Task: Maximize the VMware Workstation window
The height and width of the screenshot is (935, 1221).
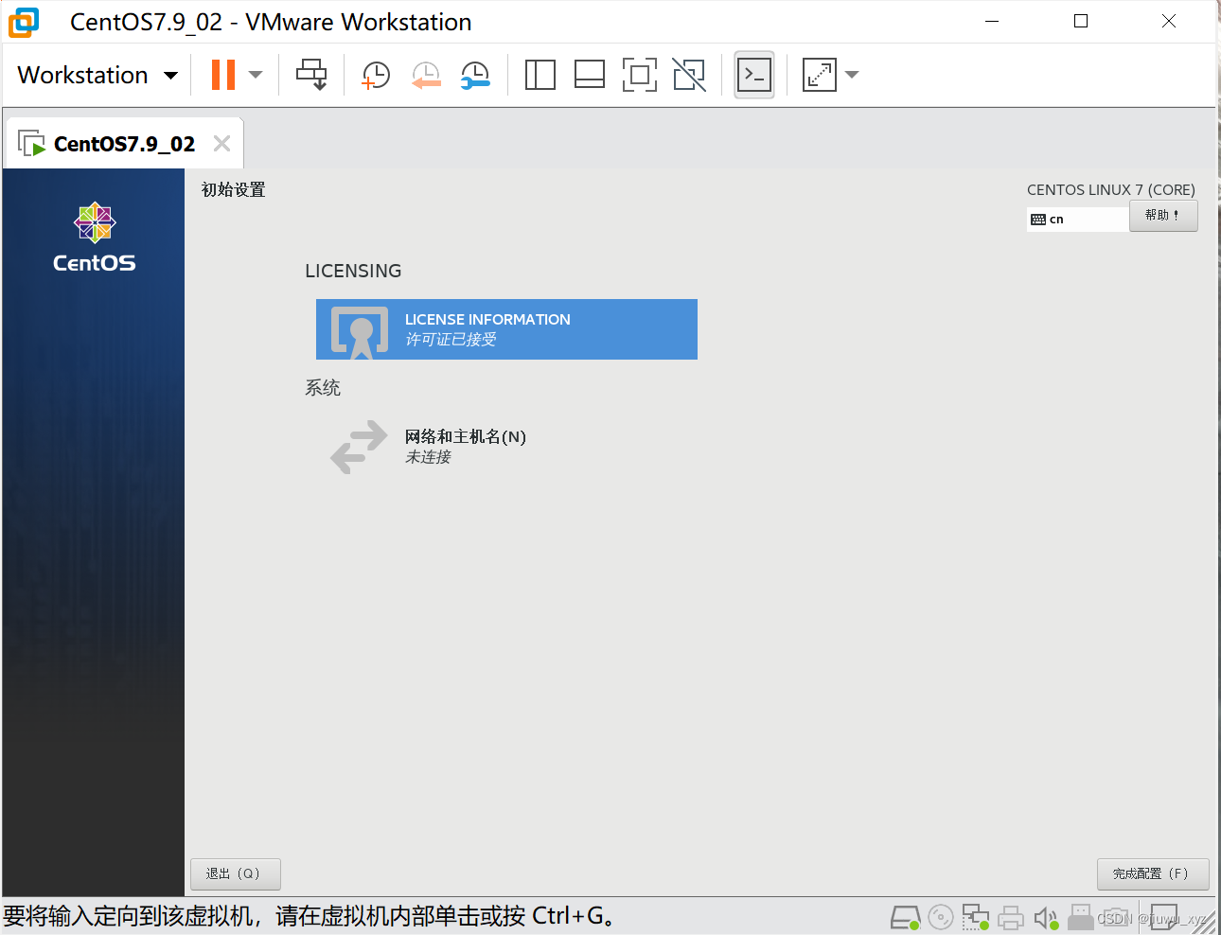Action: coord(1081,21)
